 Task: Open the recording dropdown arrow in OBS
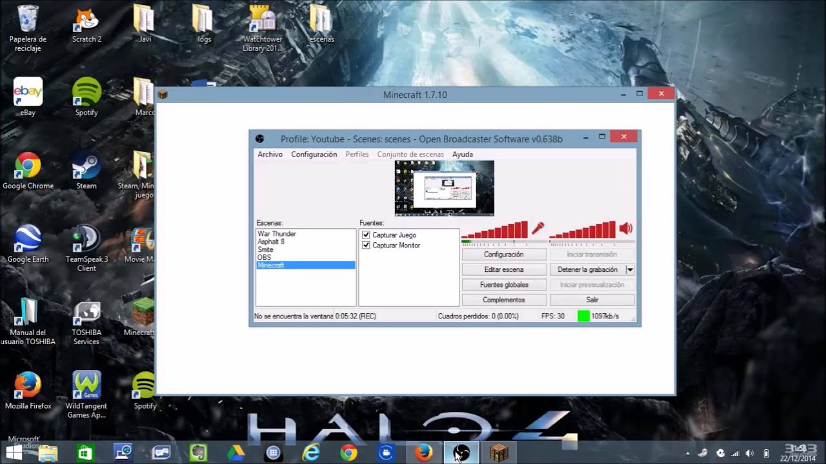coord(630,270)
